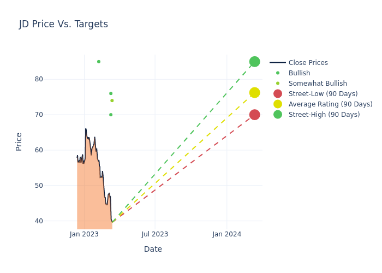Click the Jan 2024 x-axis label
The height and width of the screenshot is (273, 382).
click(x=227, y=234)
